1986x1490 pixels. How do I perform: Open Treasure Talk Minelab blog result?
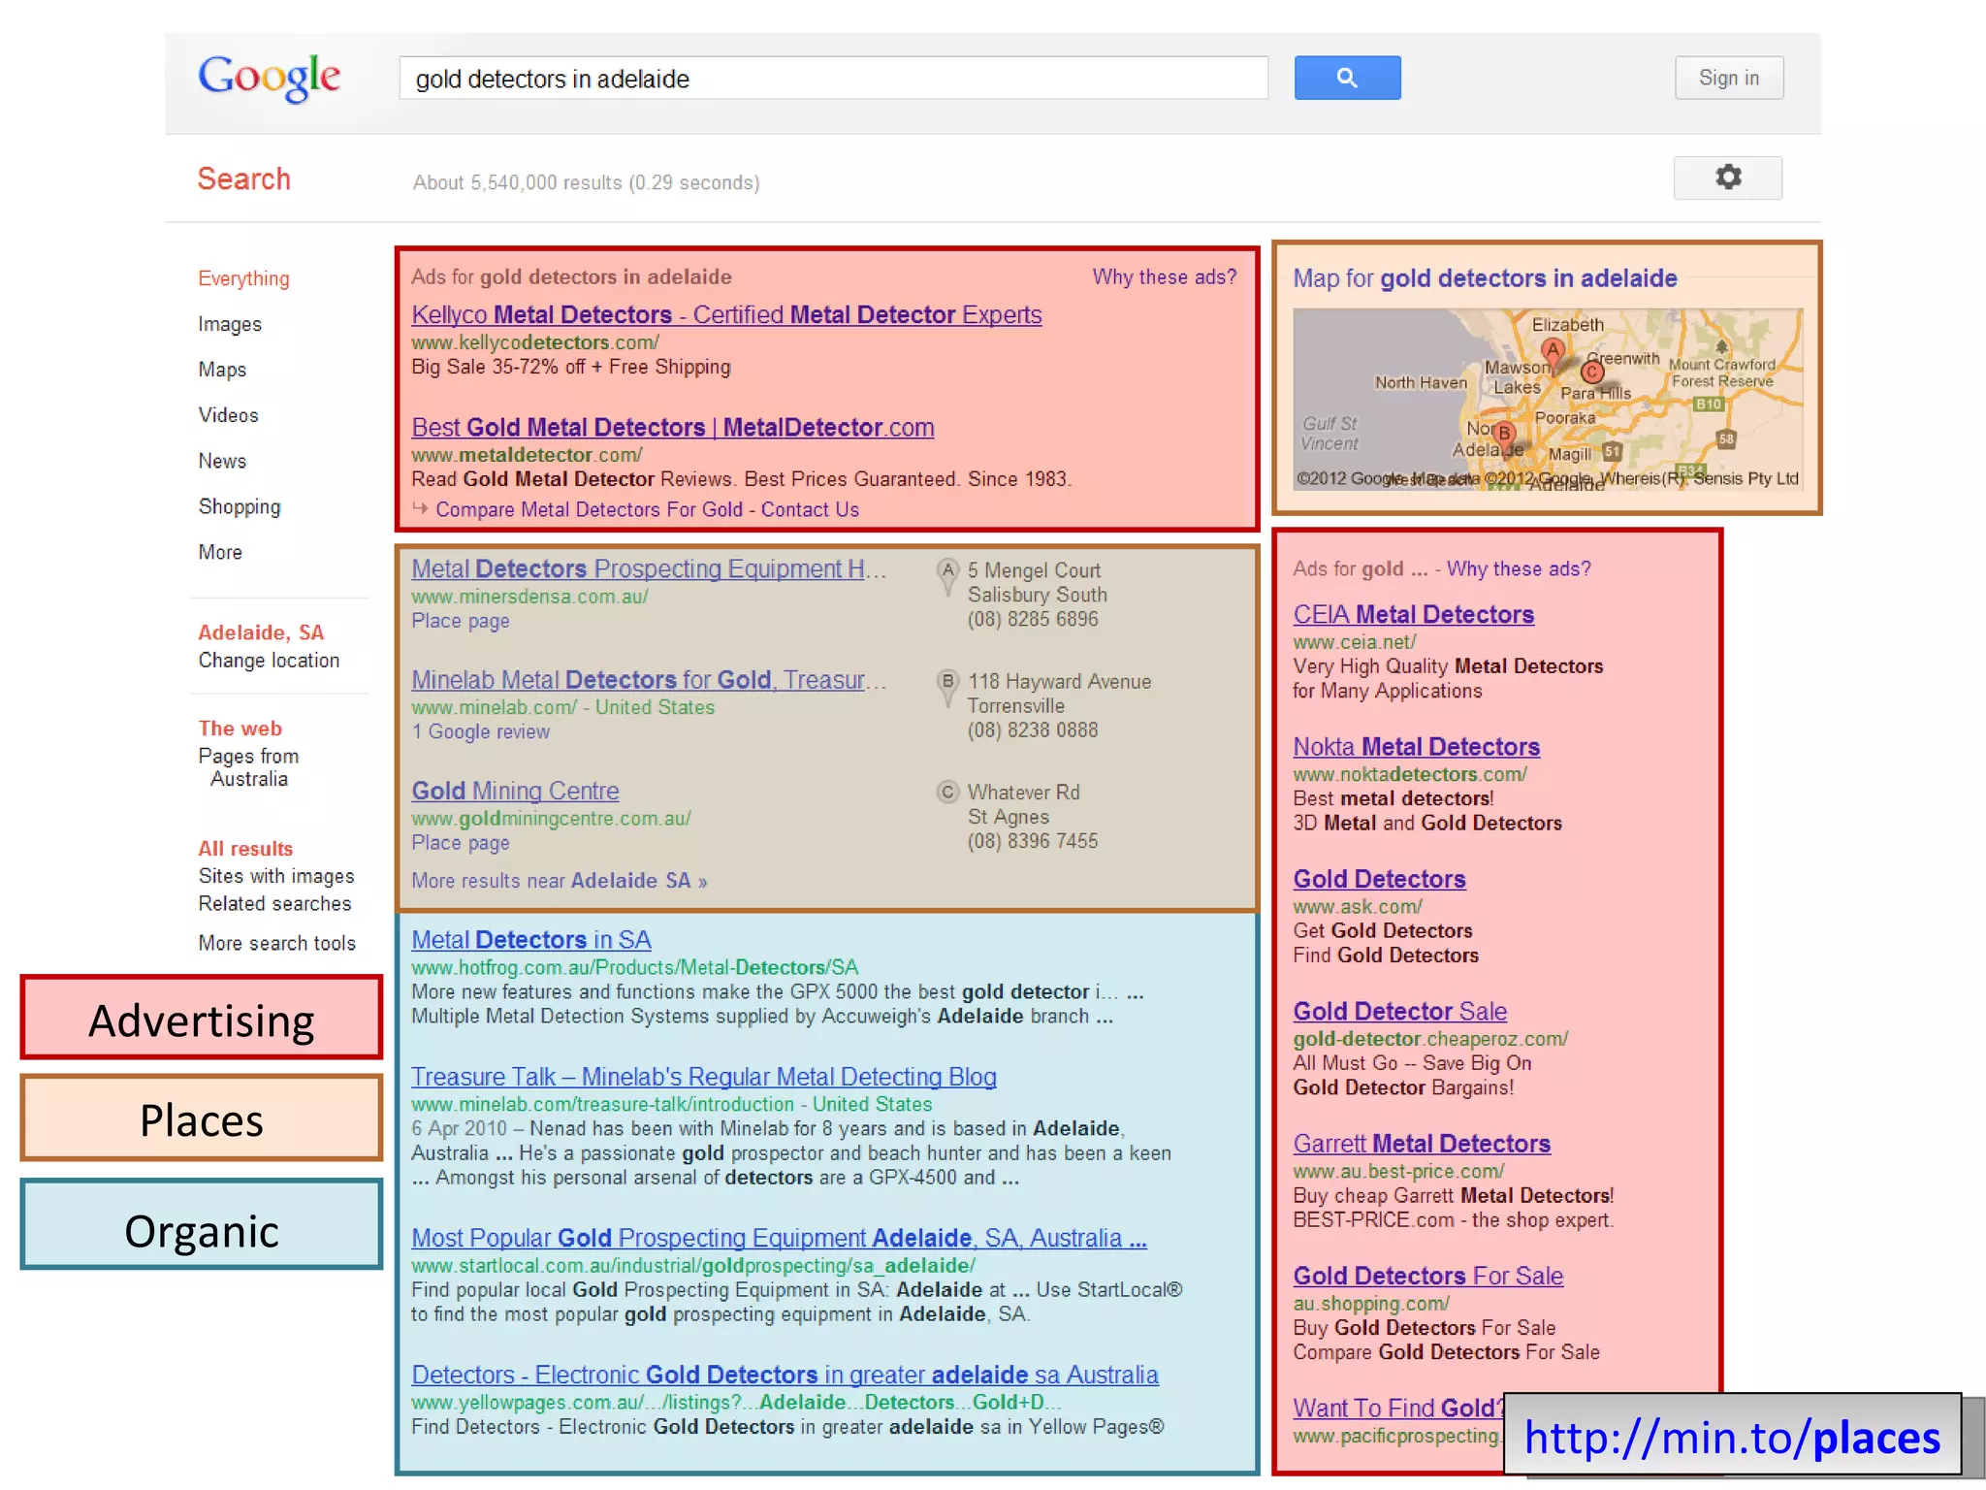(703, 1077)
